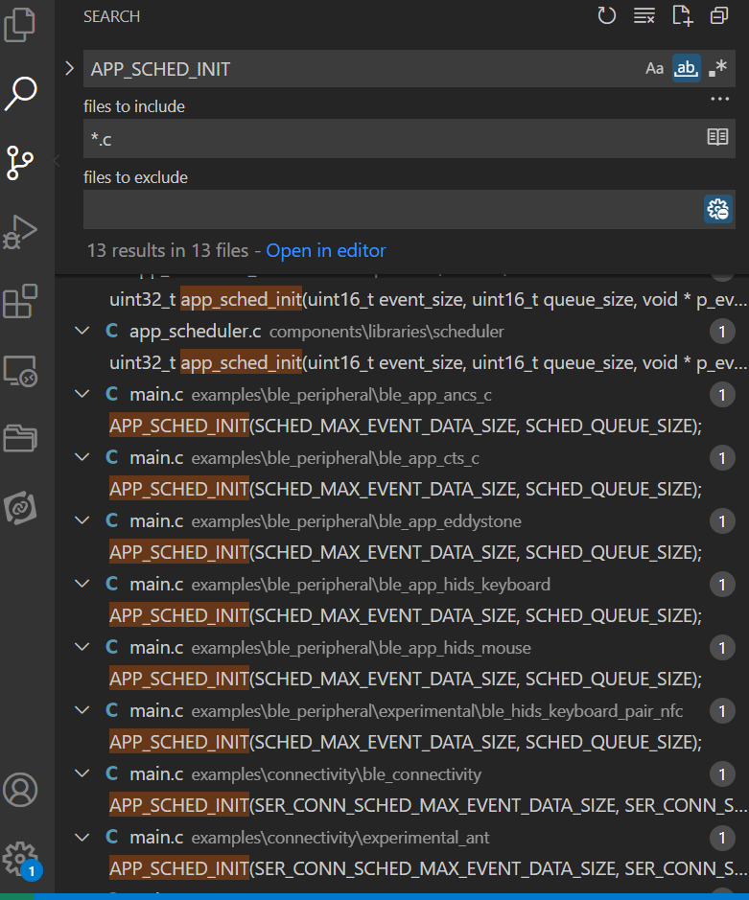Click match count badge for app_scheduler.c
Screen dimensions: 749x900
tap(722, 332)
